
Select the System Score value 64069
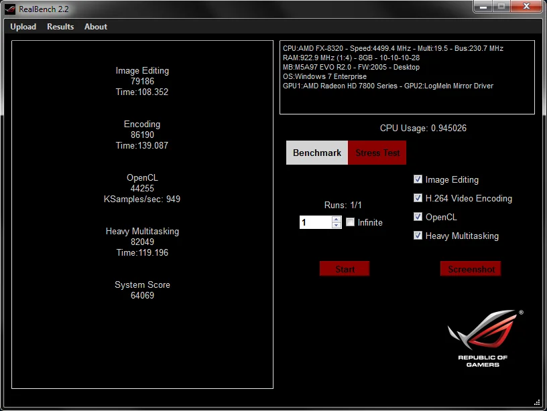142,295
